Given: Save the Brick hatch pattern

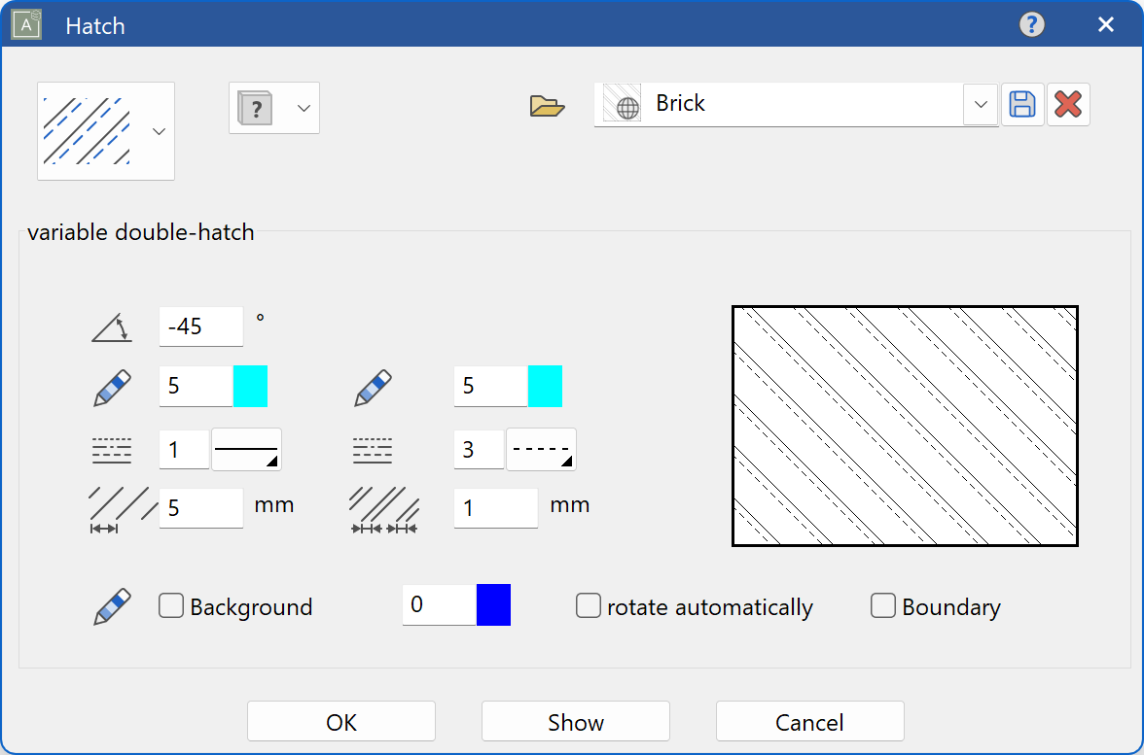Looking at the screenshot, I should click(1022, 104).
